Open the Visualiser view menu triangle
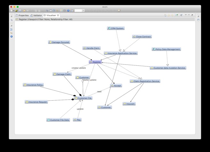The width and height of the screenshot is (210, 152). [186, 15]
